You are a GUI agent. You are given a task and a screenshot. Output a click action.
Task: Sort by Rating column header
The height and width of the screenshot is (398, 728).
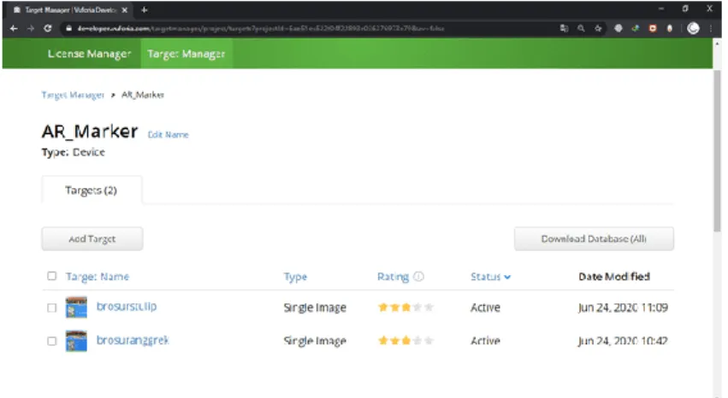393,277
